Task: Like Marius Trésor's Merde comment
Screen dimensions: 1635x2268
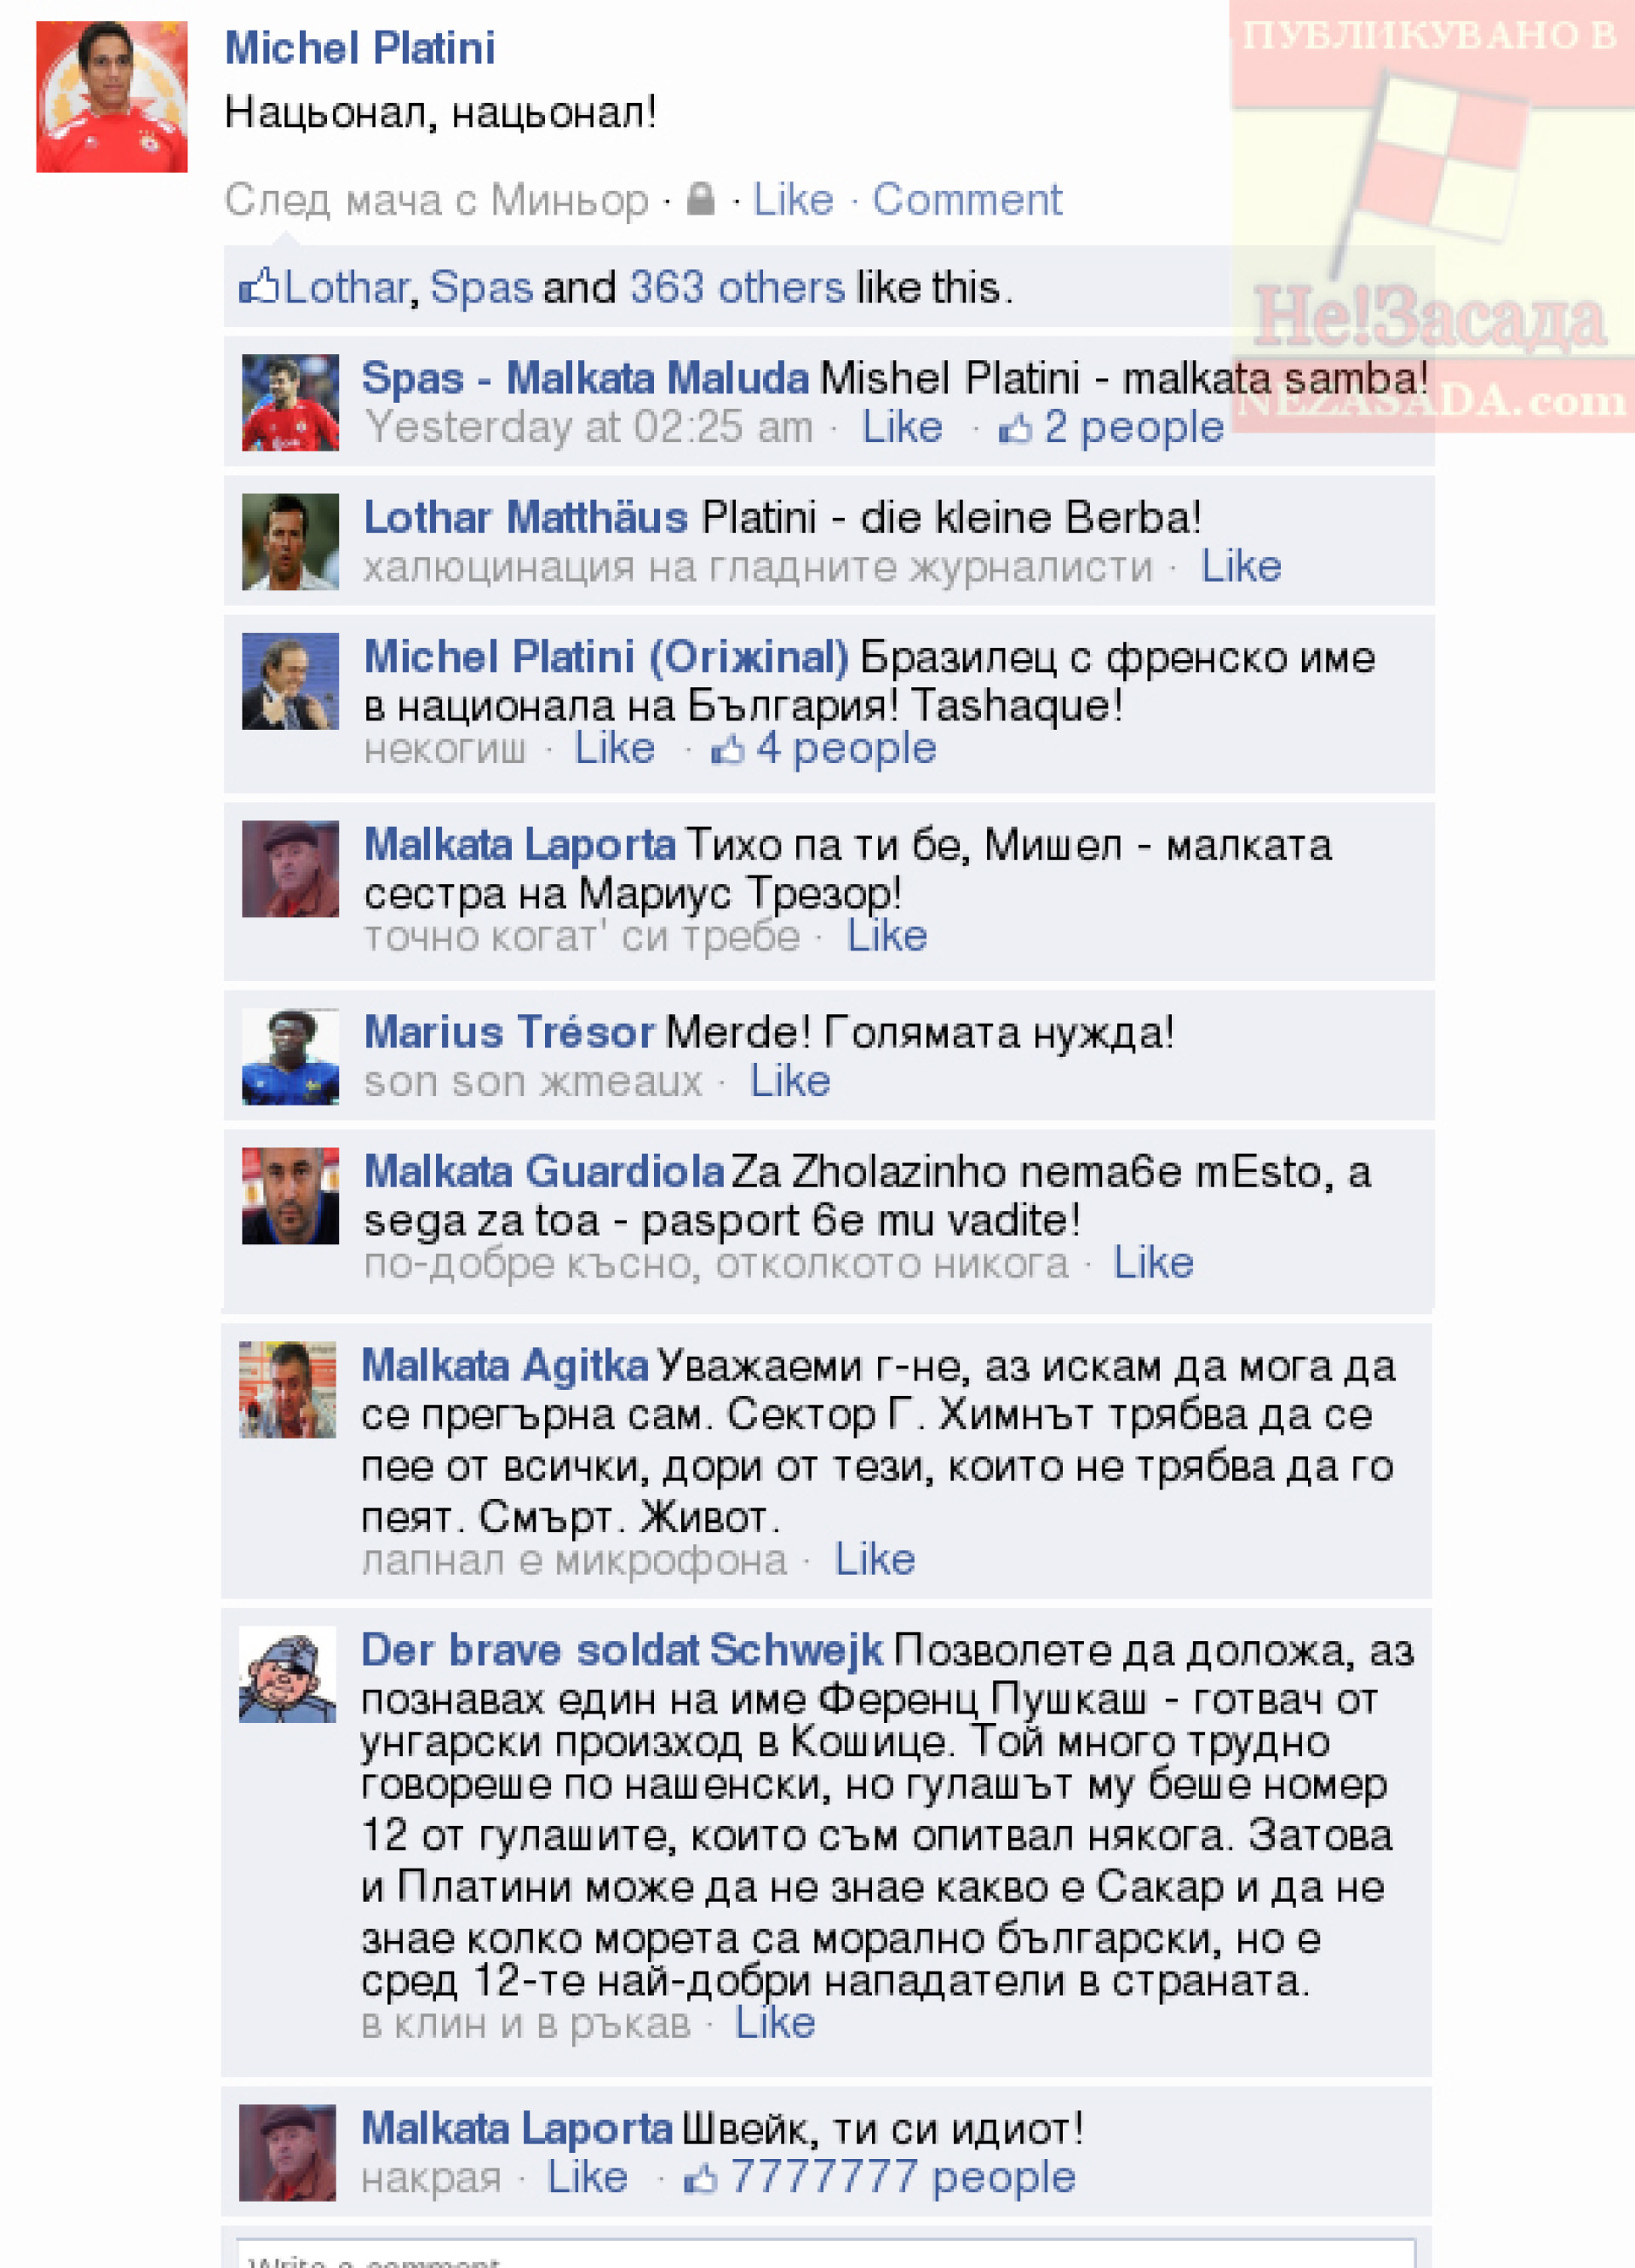Action: 790,1081
